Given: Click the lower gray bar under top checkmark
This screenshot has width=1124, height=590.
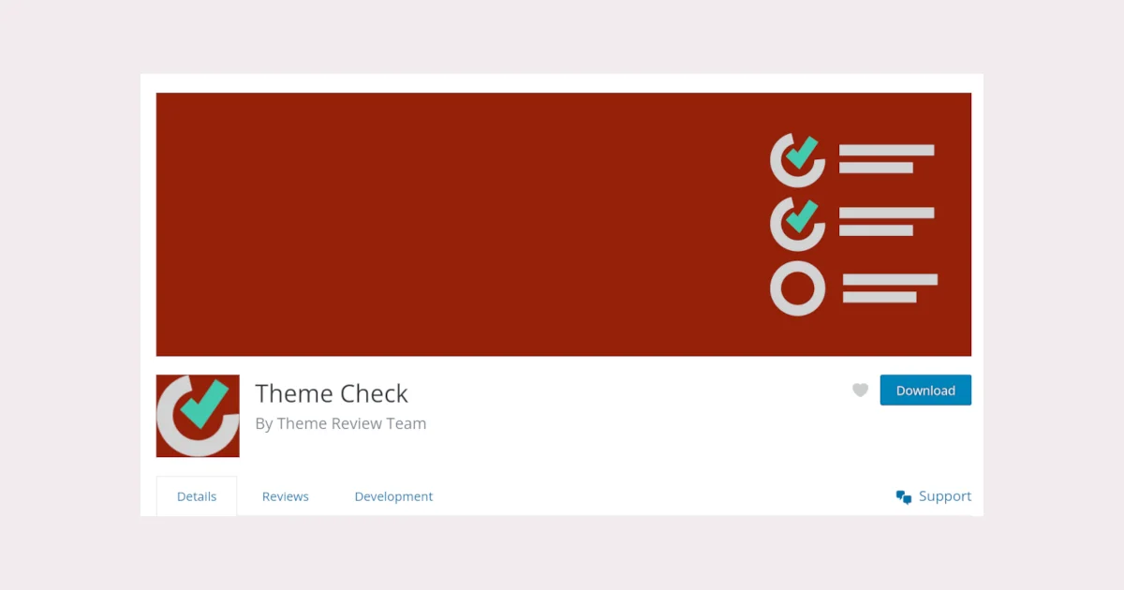Looking at the screenshot, I should coord(876,168).
